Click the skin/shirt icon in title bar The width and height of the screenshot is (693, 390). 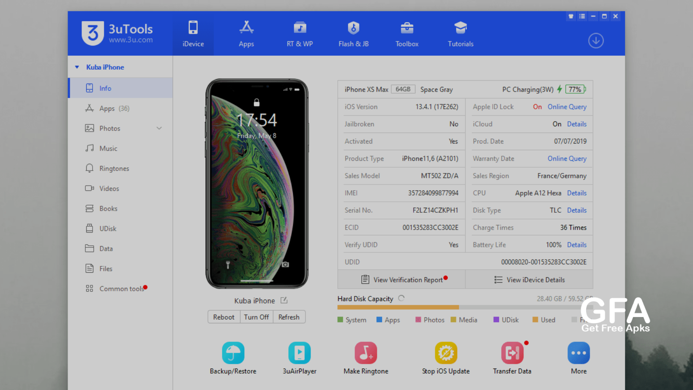[571, 16]
